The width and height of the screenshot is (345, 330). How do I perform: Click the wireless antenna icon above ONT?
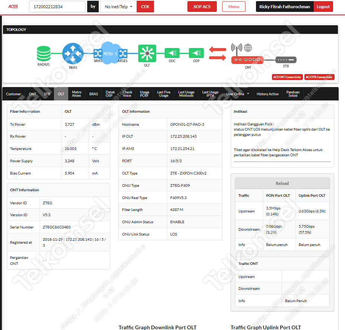pyautogui.click(x=237, y=49)
